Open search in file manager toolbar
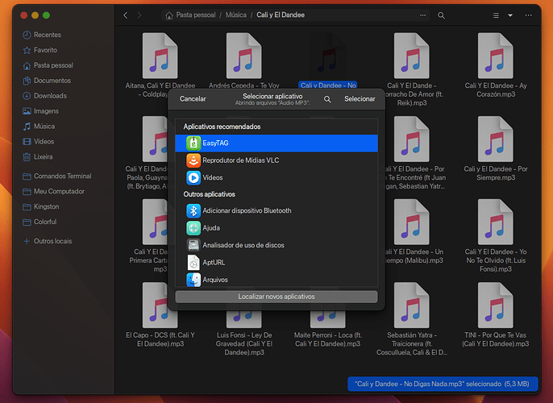Viewport: 553px width, 403px height. 441,15
